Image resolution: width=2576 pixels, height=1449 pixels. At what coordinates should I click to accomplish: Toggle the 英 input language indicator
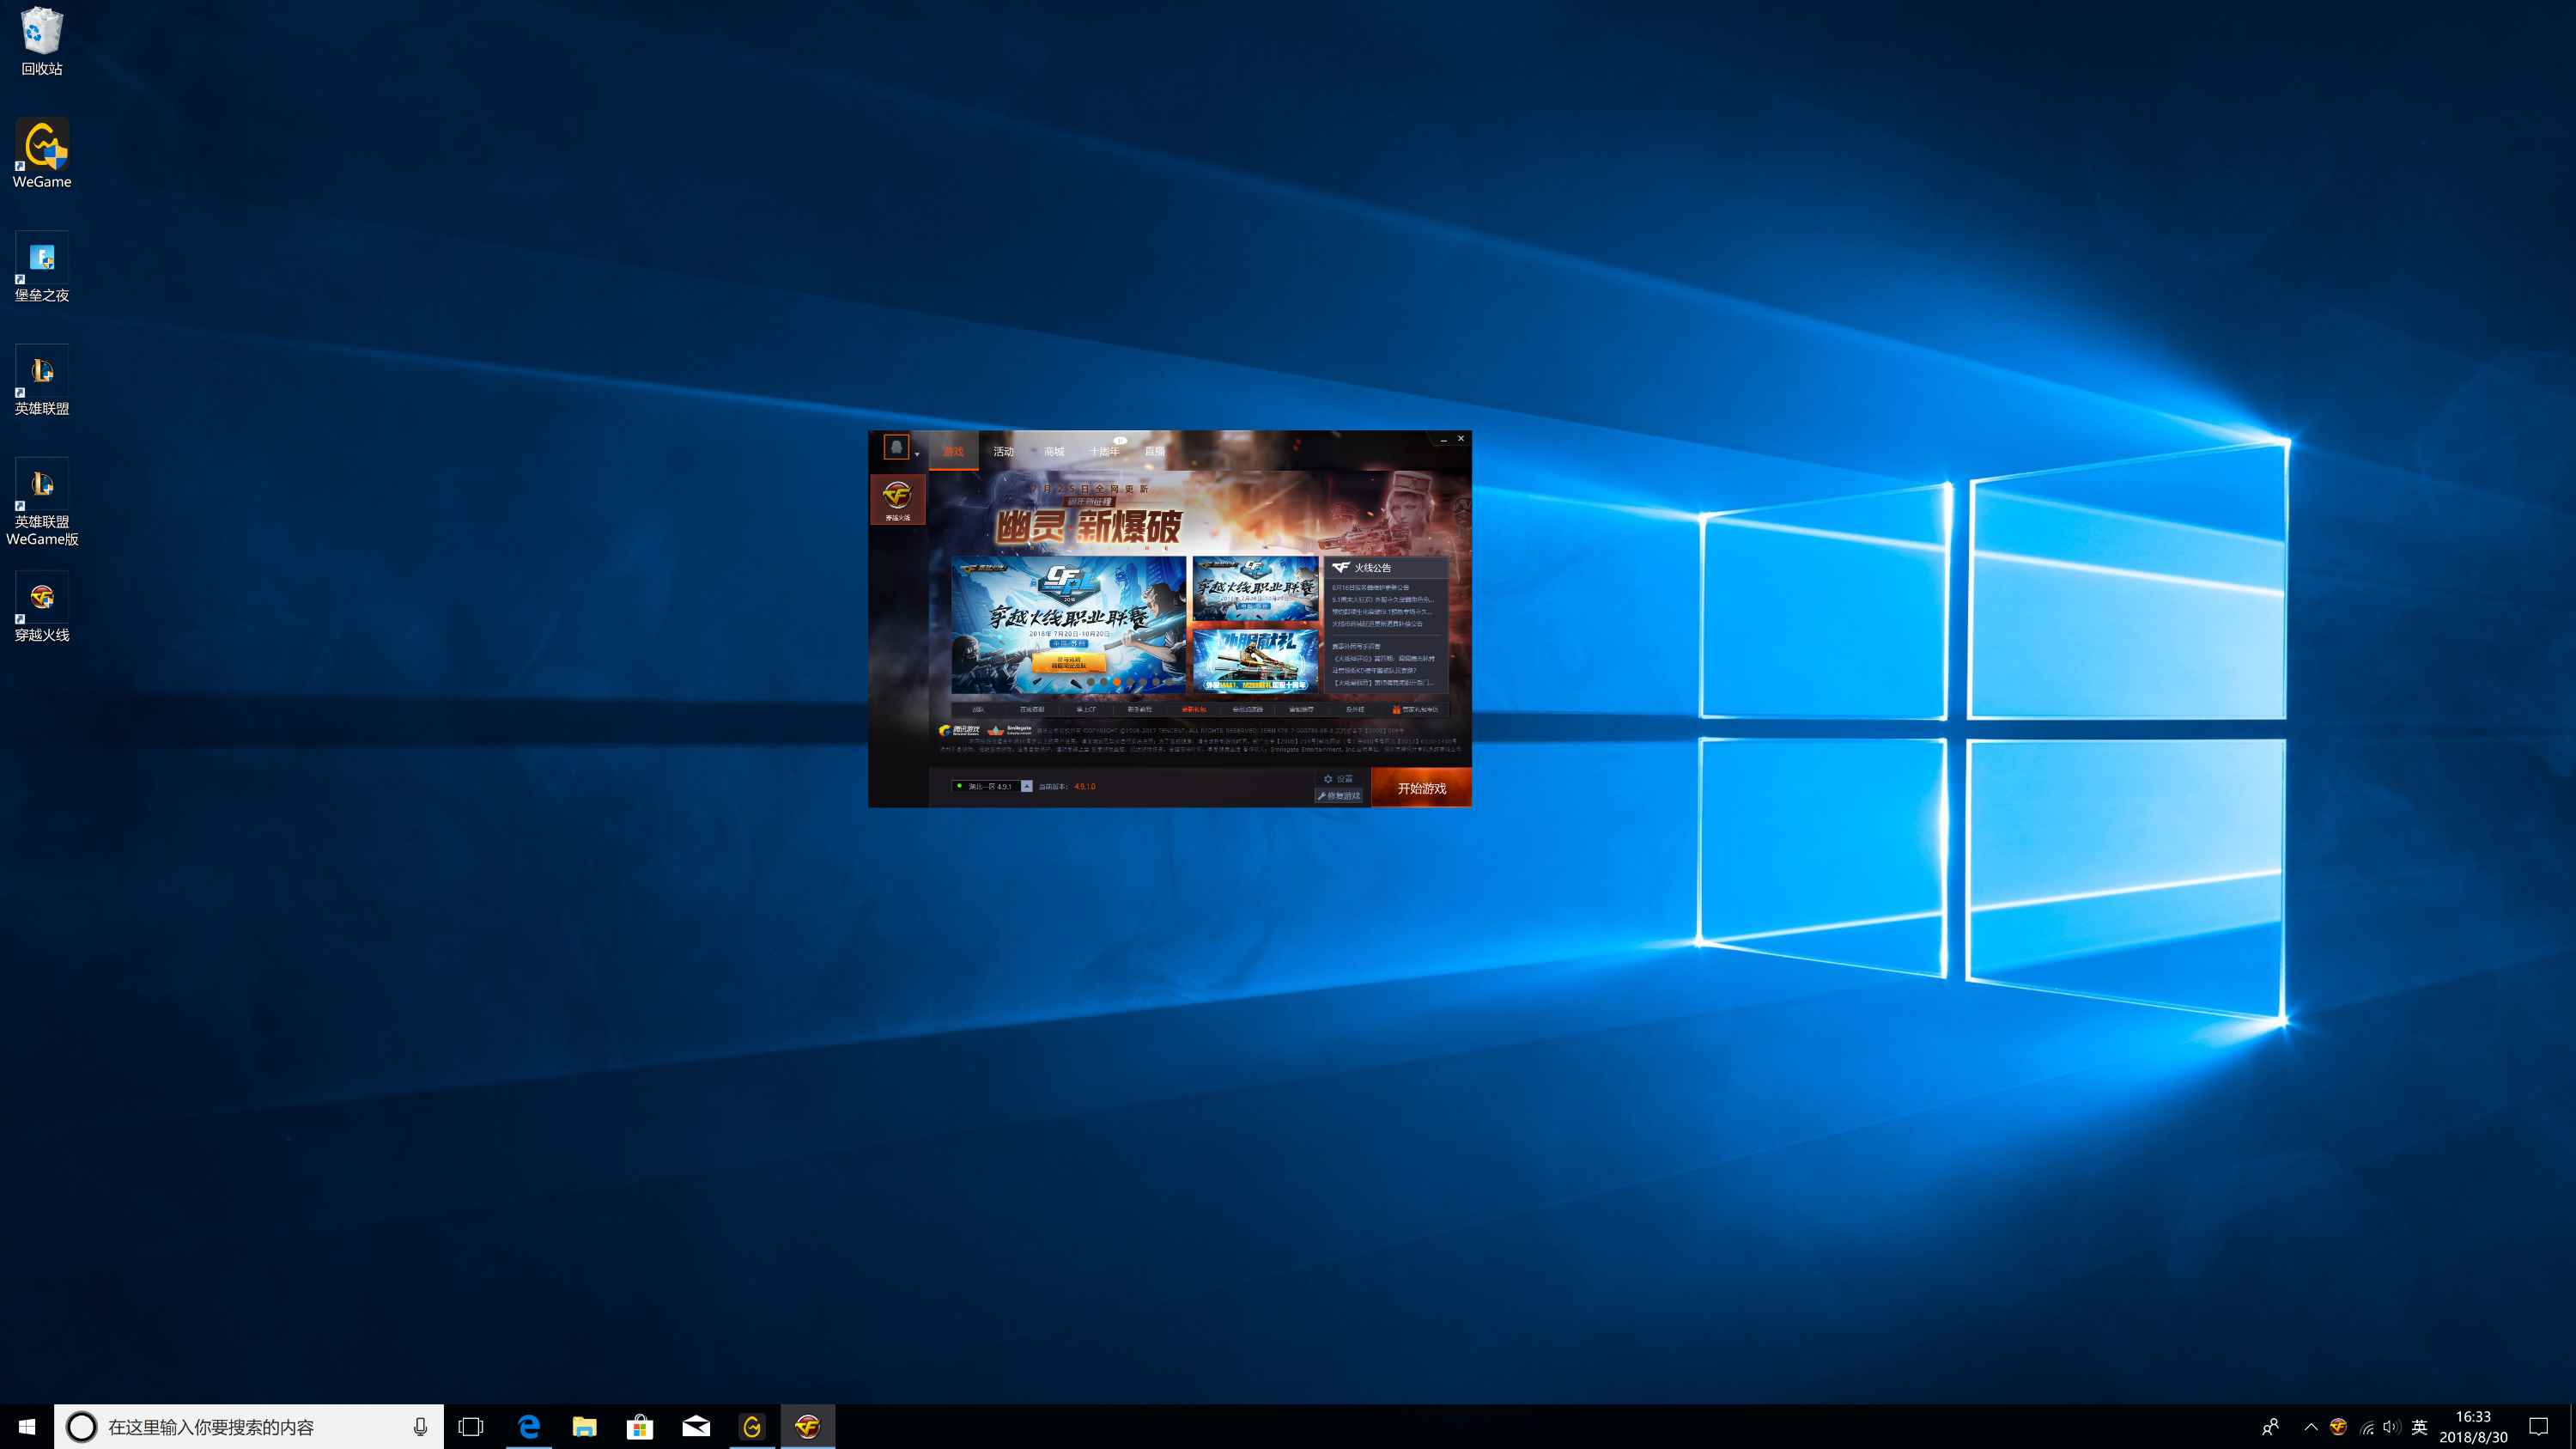pyautogui.click(x=2420, y=1427)
